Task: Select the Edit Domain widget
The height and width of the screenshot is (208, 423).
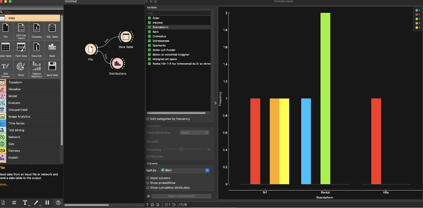Action: click(5, 69)
